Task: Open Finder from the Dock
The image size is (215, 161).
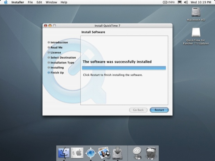Action: (x=64, y=153)
